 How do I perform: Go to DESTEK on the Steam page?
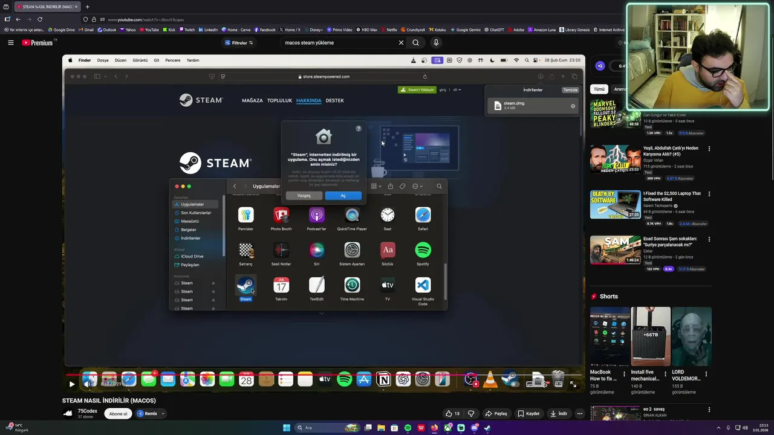pos(334,100)
